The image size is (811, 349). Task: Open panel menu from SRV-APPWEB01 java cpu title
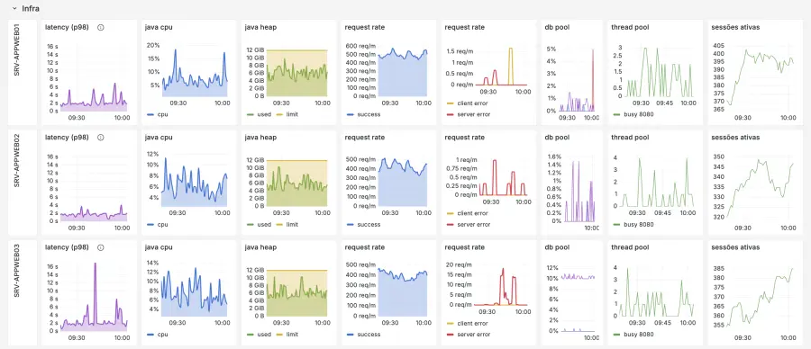click(159, 27)
